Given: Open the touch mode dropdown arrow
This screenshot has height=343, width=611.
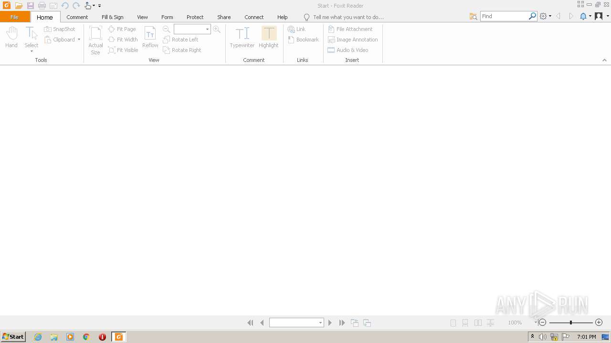Looking at the screenshot, I should [x=94, y=6].
